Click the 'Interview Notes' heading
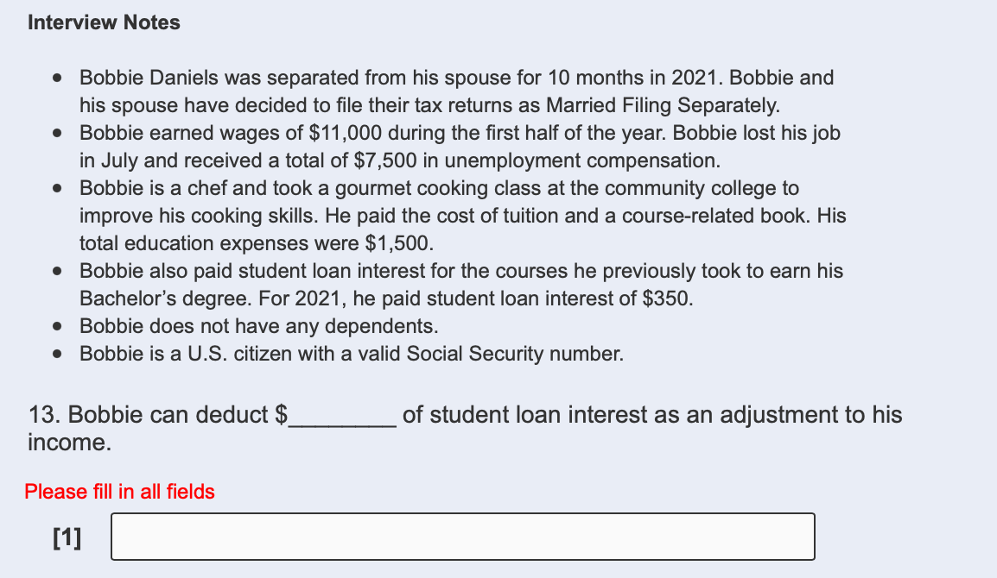Image resolution: width=997 pixels, height=578 pixels. click(103, 22)
